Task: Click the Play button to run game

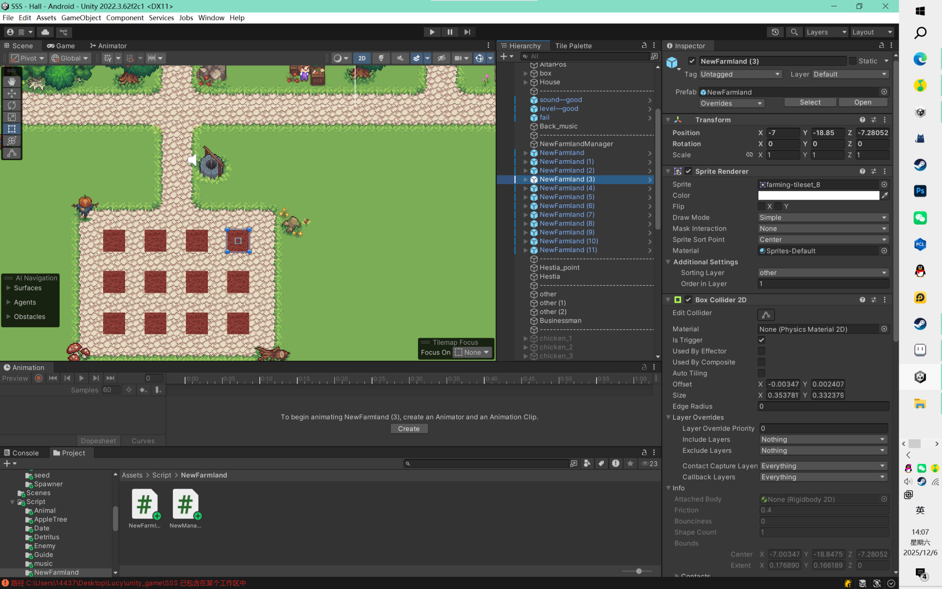Action: click(x=431, y=32)
